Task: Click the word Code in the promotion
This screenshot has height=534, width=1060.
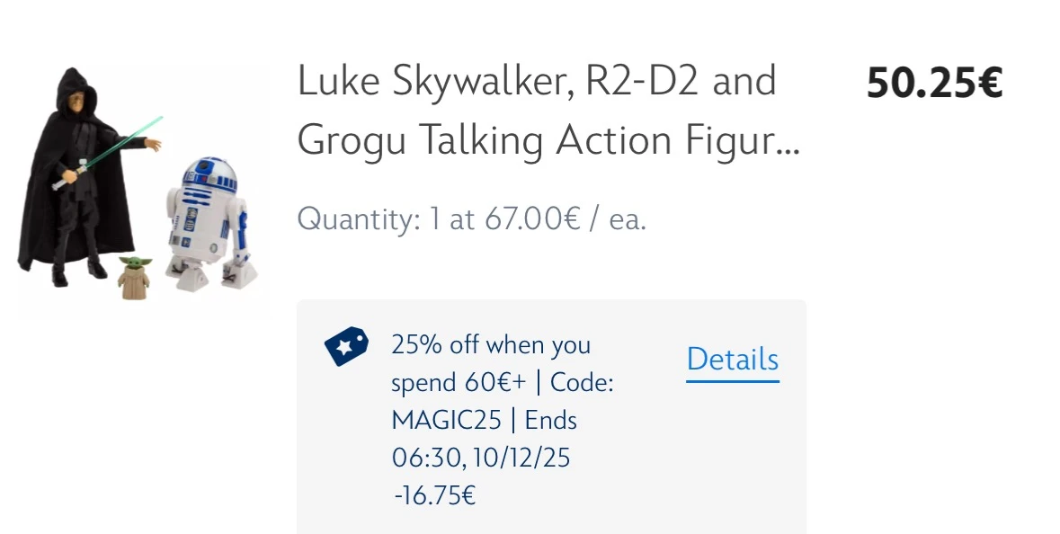Action: coord(583,382)
